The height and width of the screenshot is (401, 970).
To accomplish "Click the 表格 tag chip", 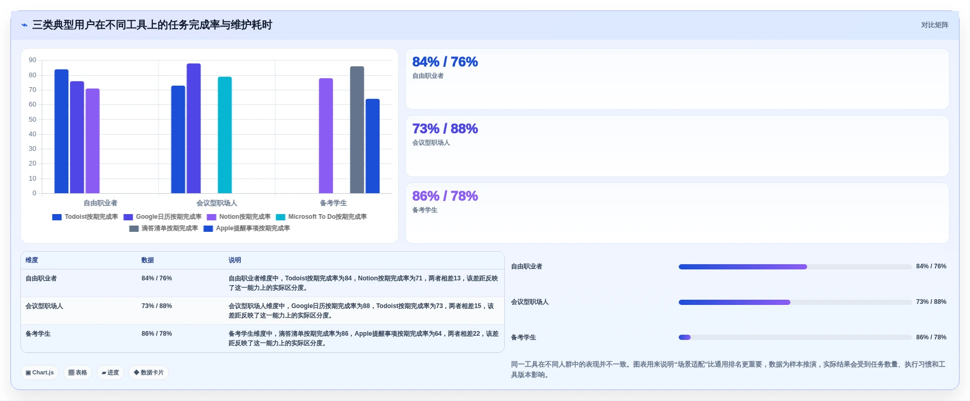I will pos(78,373).
